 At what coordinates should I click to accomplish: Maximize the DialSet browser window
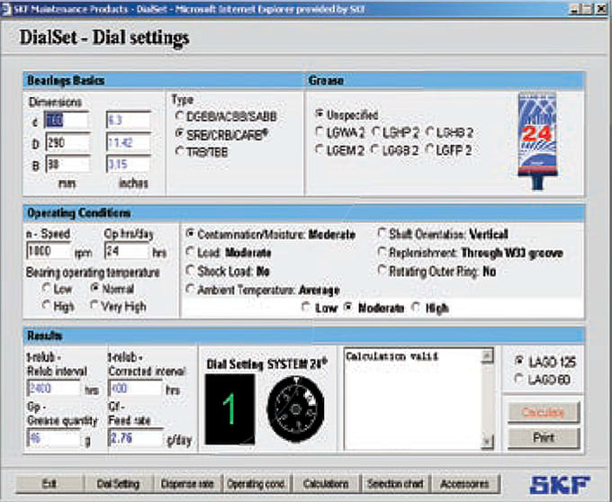587,9
